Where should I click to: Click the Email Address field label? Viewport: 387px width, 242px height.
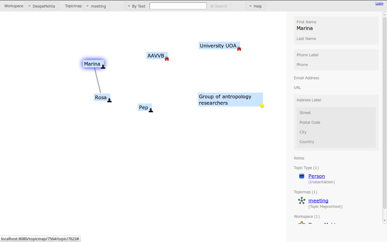[x=307, y=78]
